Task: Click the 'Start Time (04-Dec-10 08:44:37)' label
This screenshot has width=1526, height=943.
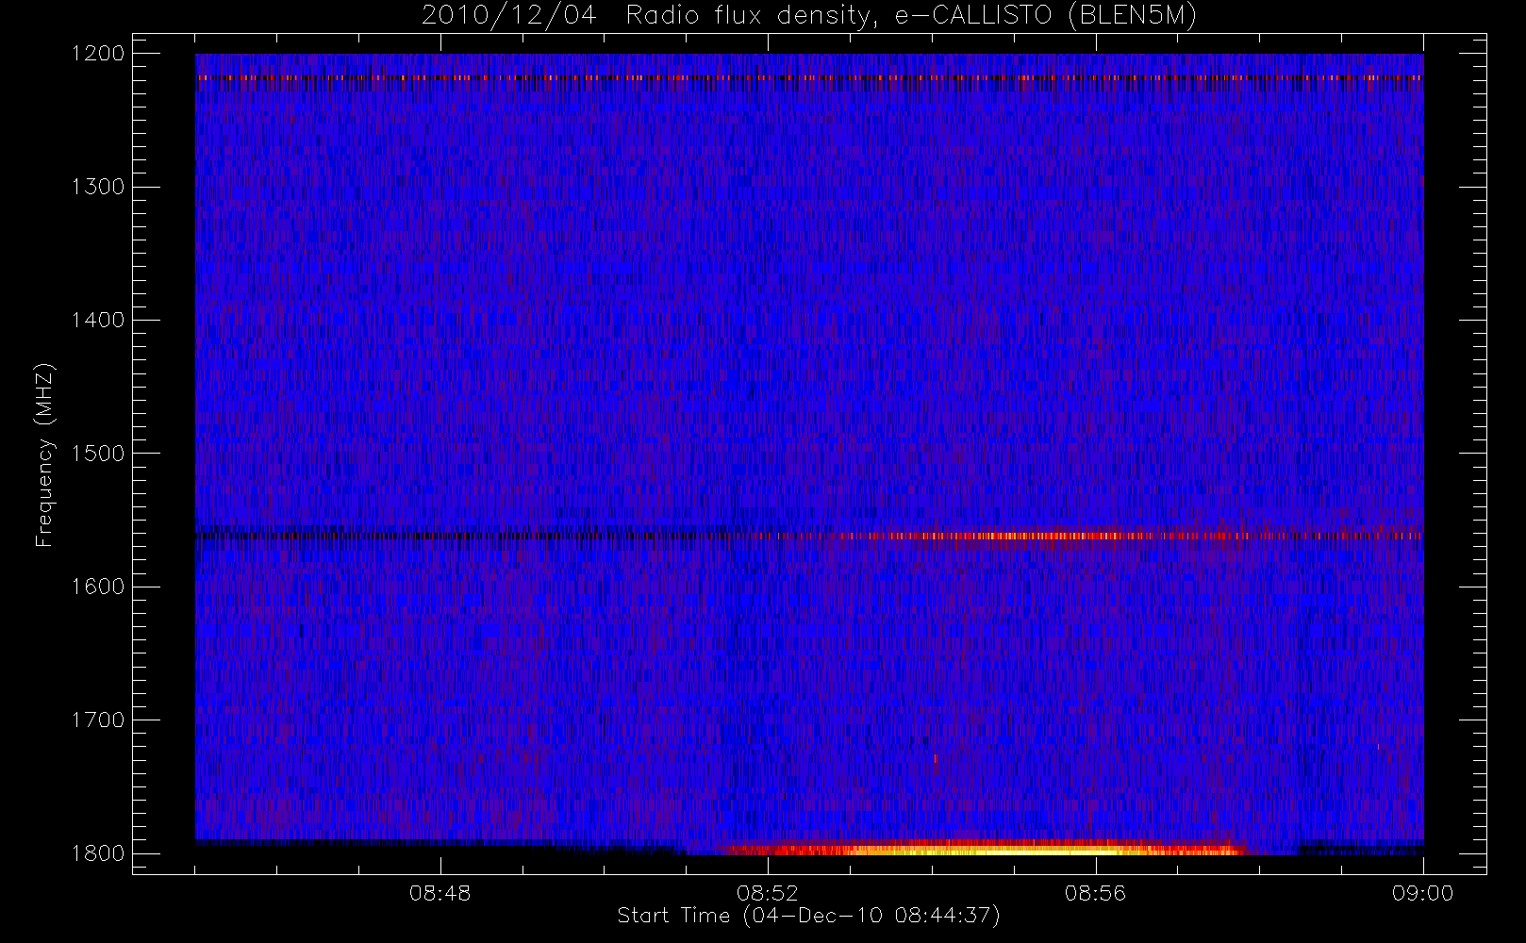Action: (808, 916)
